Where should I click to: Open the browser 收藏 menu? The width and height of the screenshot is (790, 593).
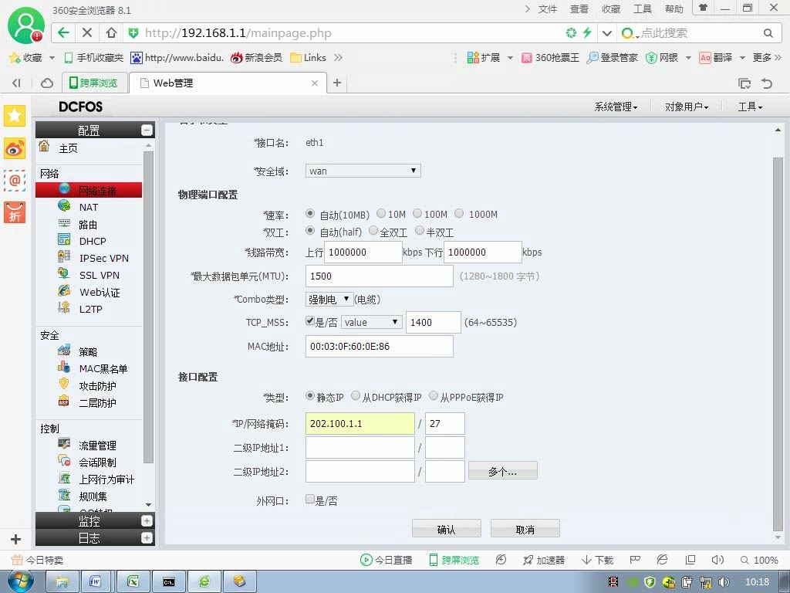click(611, 9)
